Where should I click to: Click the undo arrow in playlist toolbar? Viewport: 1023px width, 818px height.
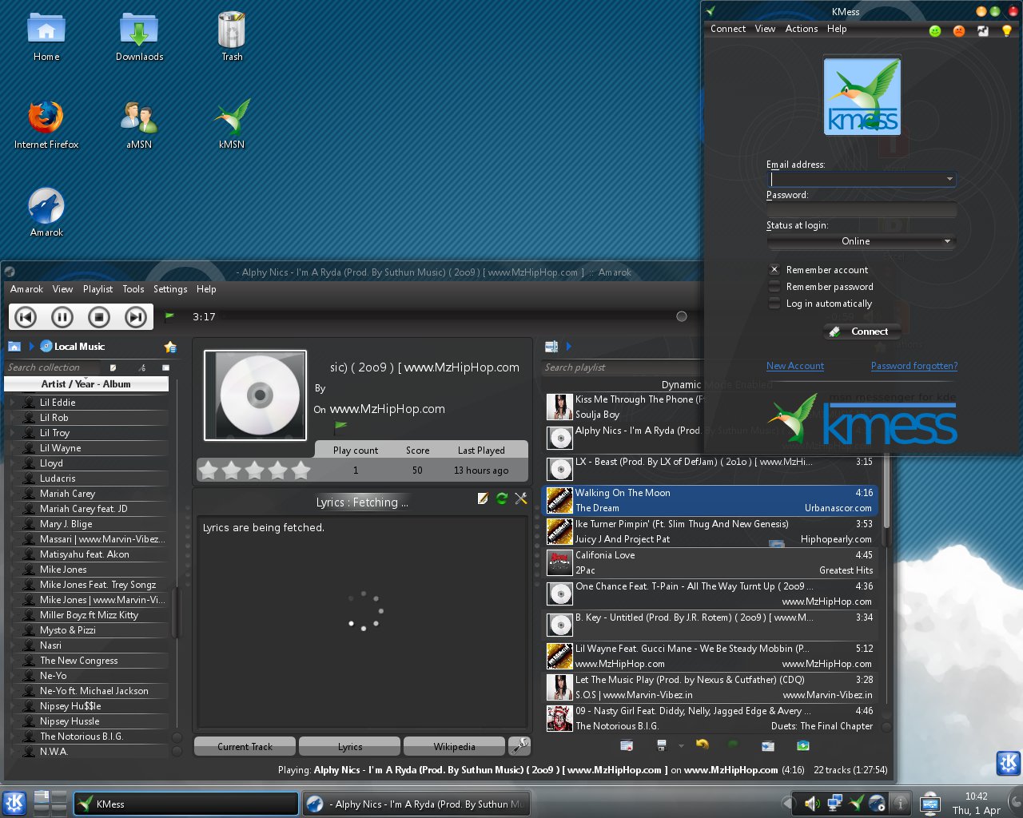pos(703,745)
